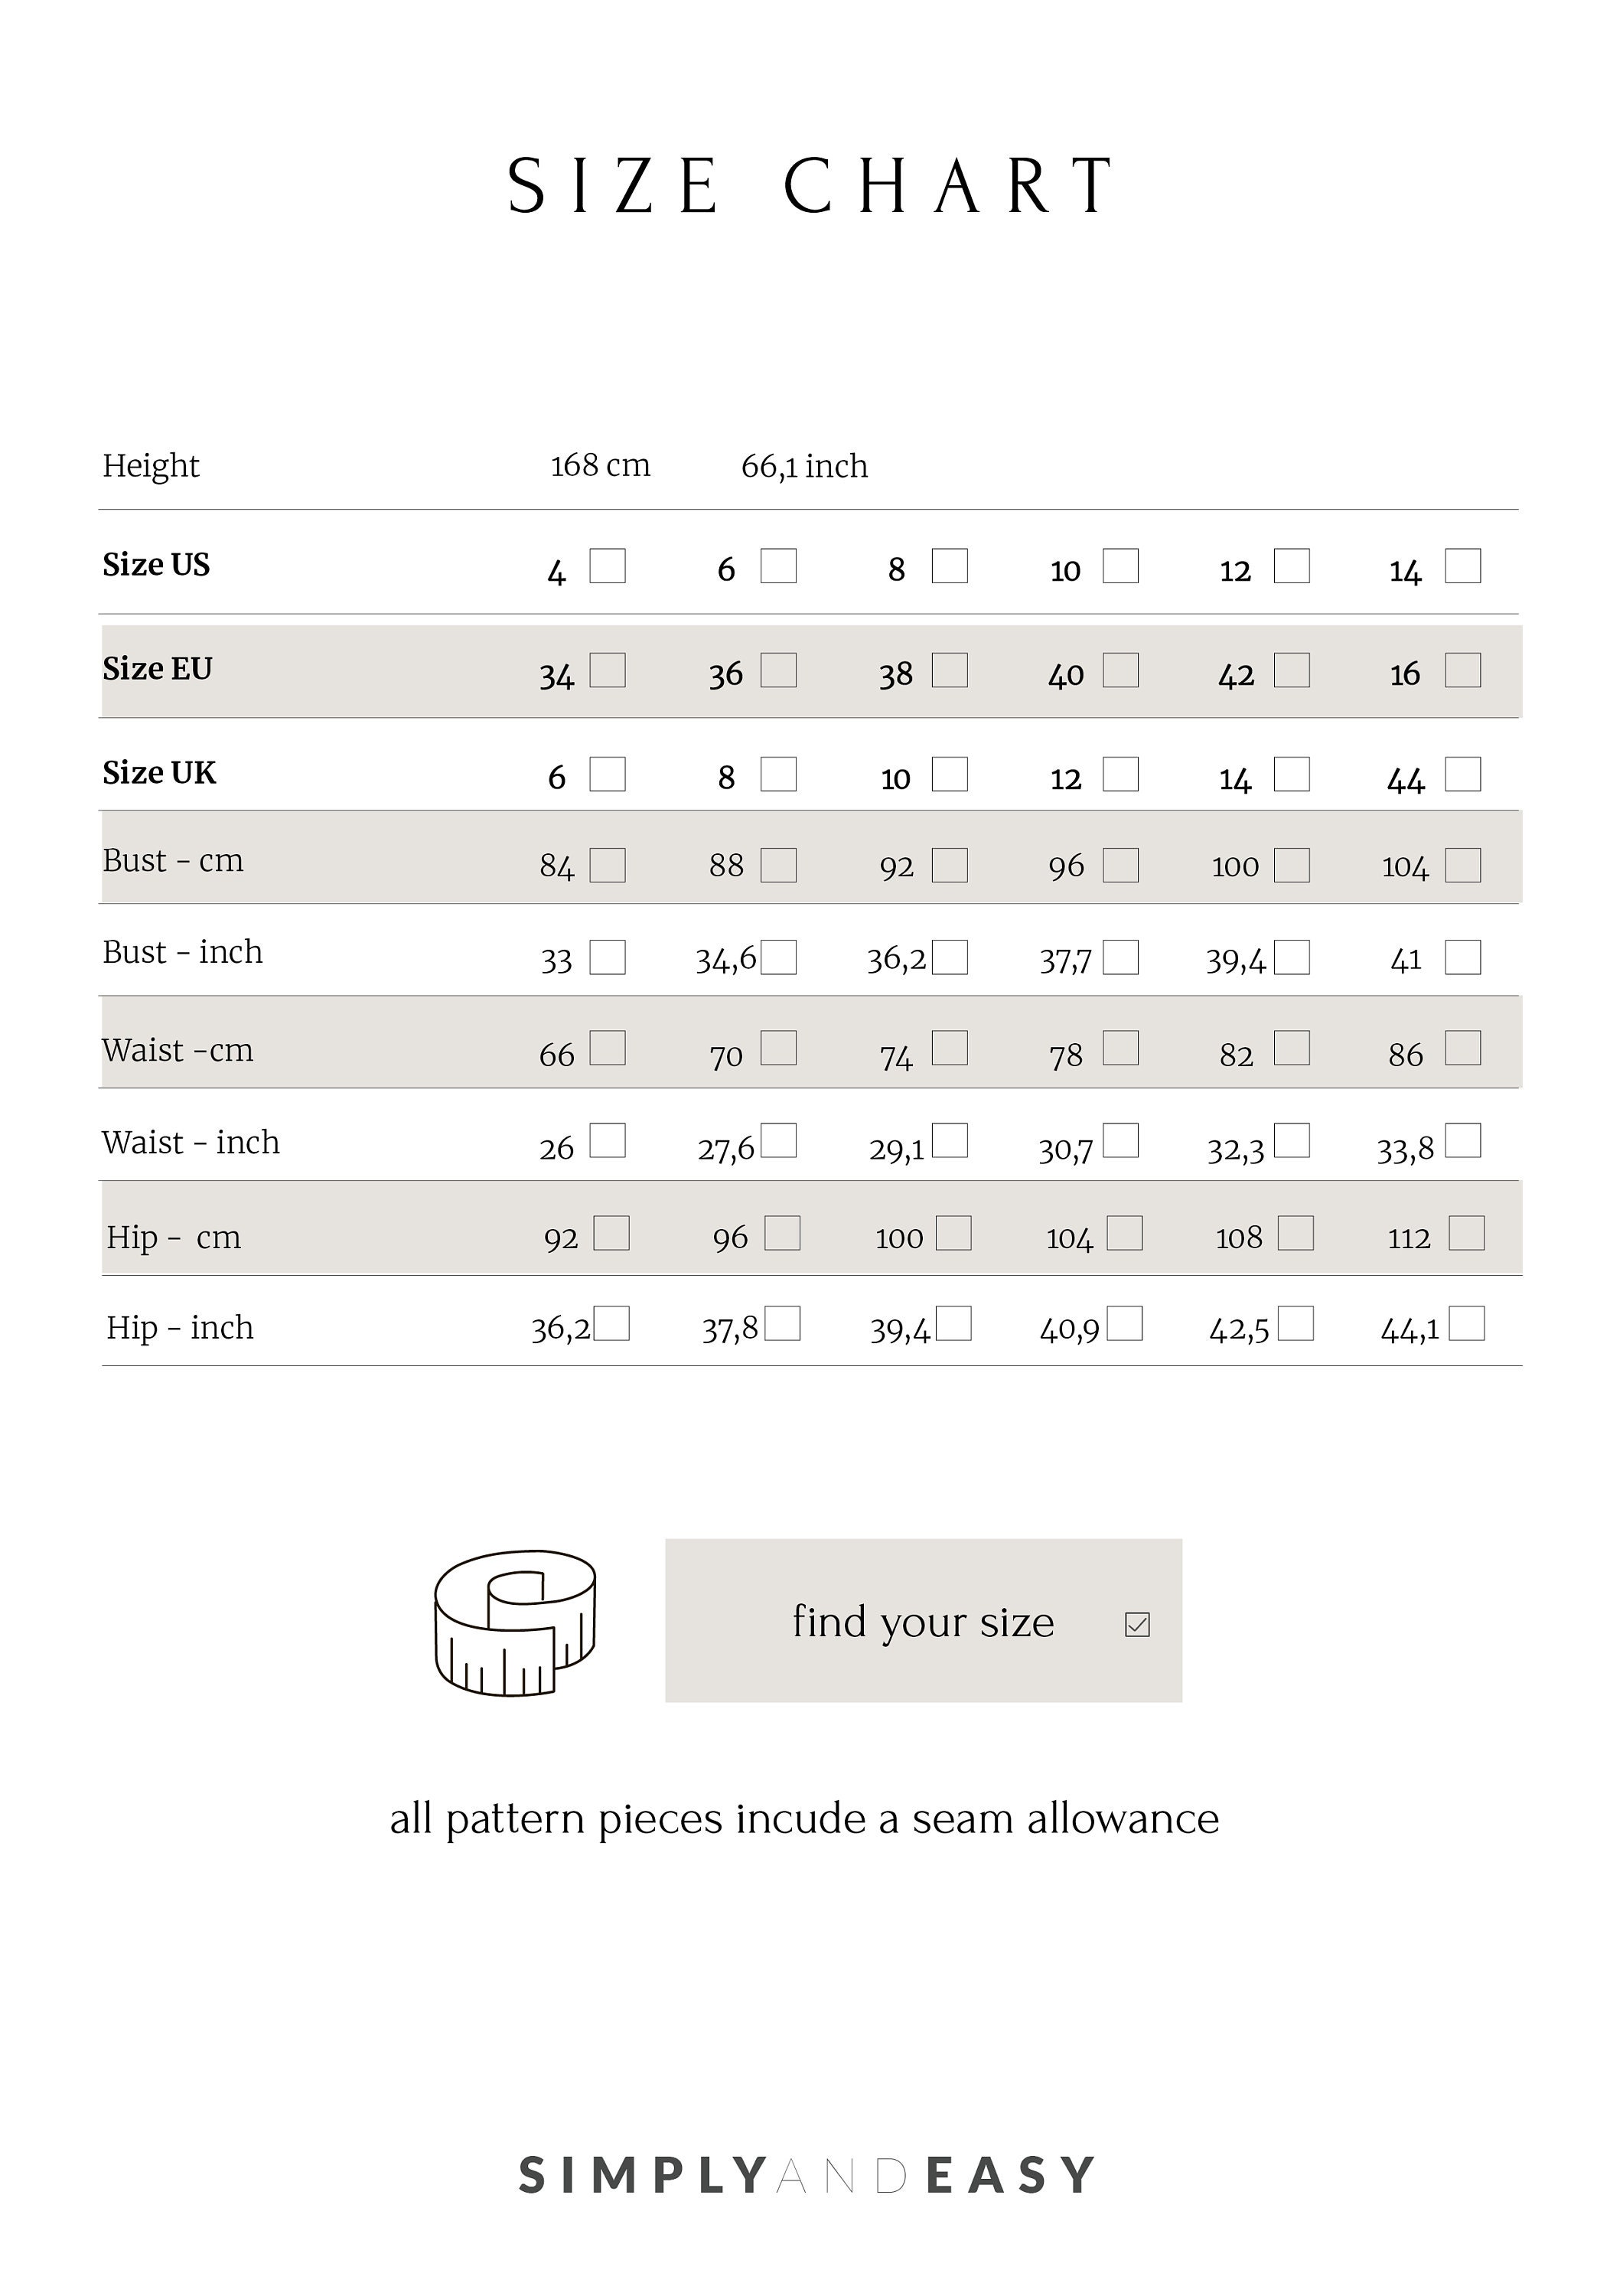Select the Bust 34,6 inch checkbox
Image resolution: width=1623 pixels, height=2296 pixels.
[x=778, y=956]
